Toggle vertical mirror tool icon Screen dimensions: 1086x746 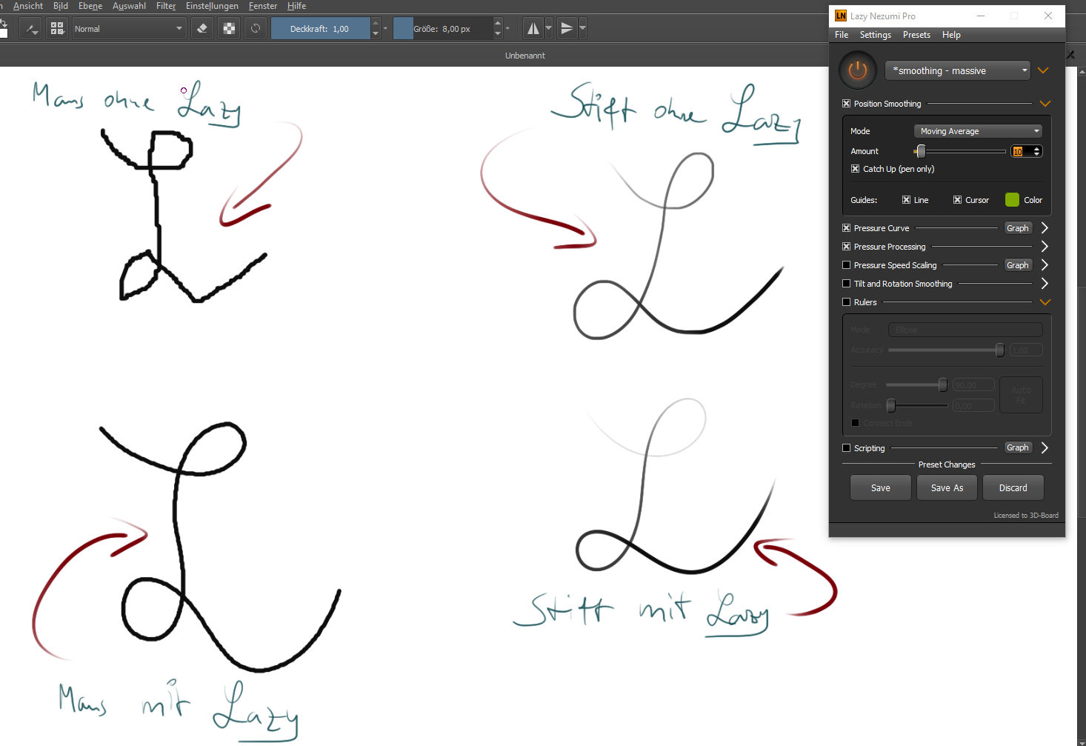tap(567, 29)
